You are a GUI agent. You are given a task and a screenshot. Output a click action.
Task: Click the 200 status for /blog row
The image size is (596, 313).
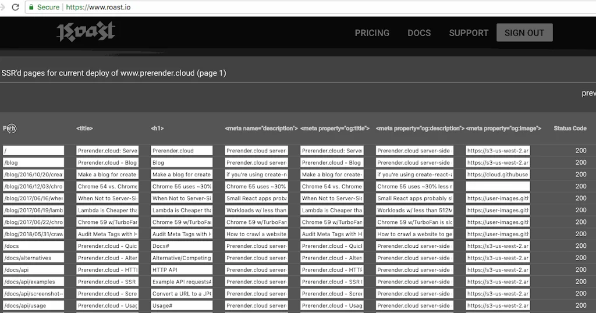tap(581, 162)
